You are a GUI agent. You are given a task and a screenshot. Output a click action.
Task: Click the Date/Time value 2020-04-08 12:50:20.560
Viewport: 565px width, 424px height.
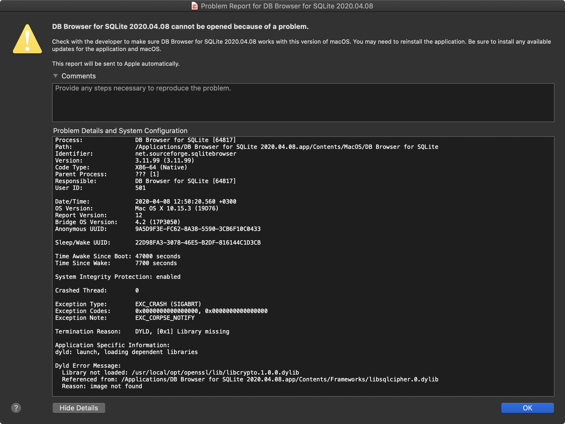click(185, 201)
